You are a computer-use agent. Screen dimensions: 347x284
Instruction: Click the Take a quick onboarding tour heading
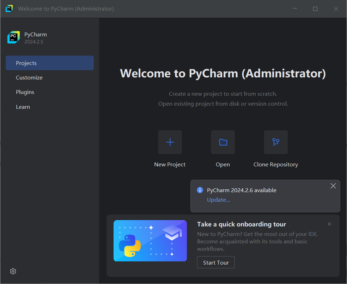pyautogui.click(x=242, y=224)
